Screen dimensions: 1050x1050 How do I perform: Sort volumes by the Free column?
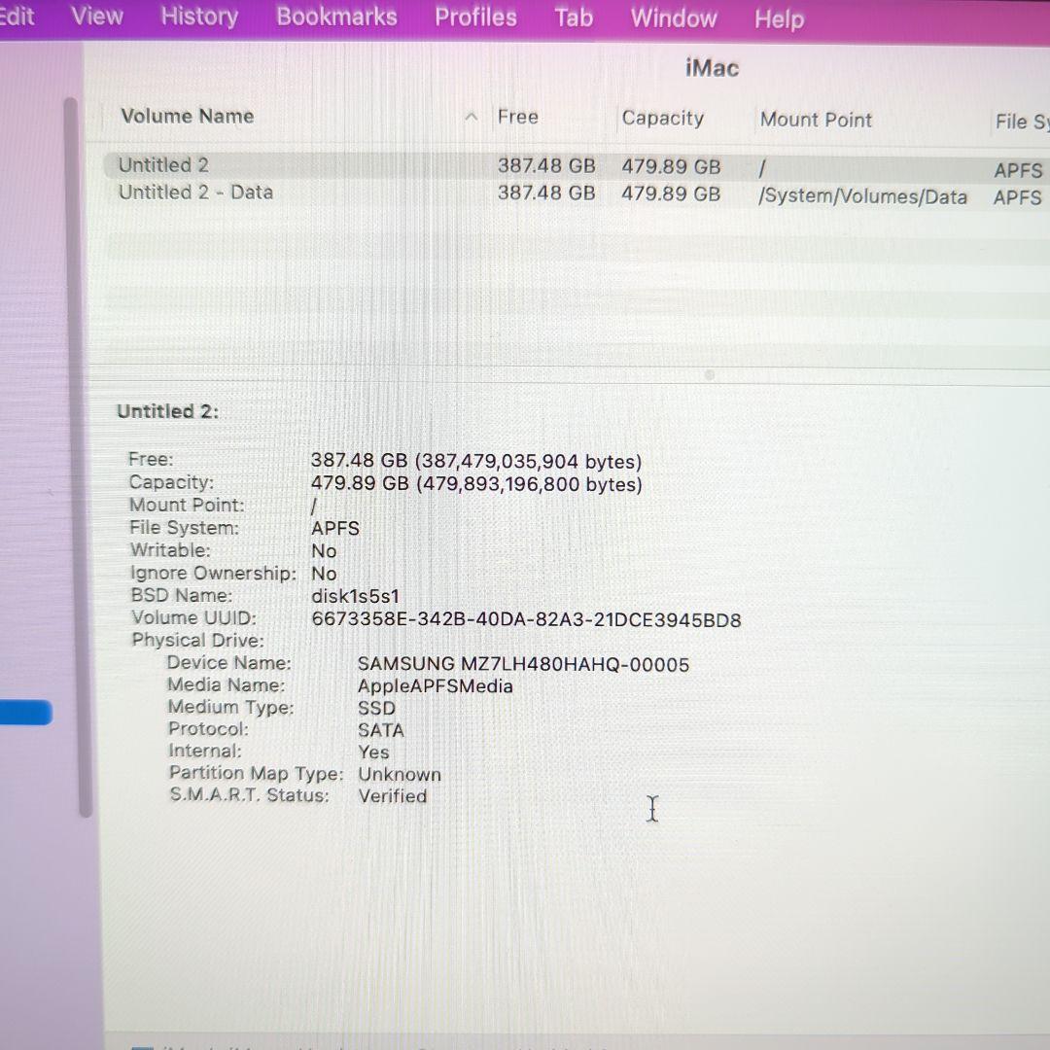click(x=517, y=117)
